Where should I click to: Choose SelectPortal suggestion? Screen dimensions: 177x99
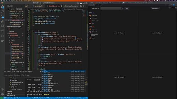[64, 89]
